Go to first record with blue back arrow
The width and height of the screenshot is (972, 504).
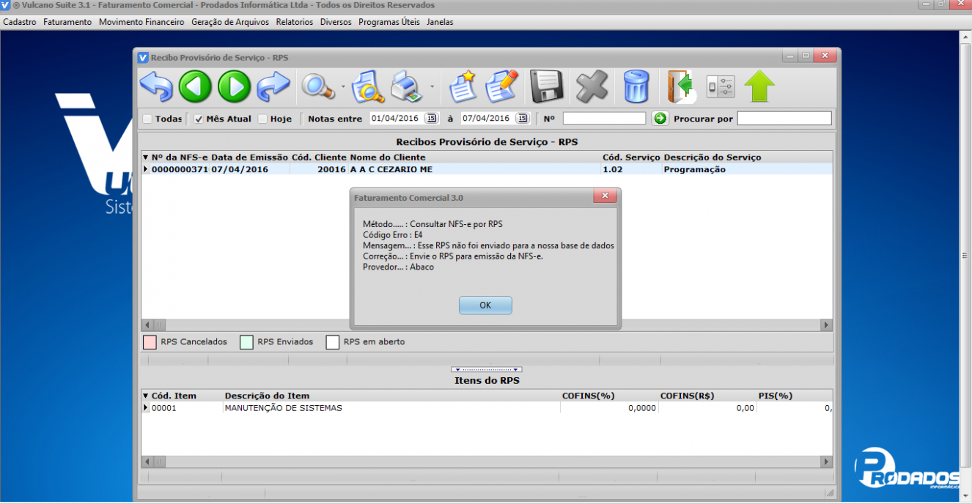pos(156,87)
